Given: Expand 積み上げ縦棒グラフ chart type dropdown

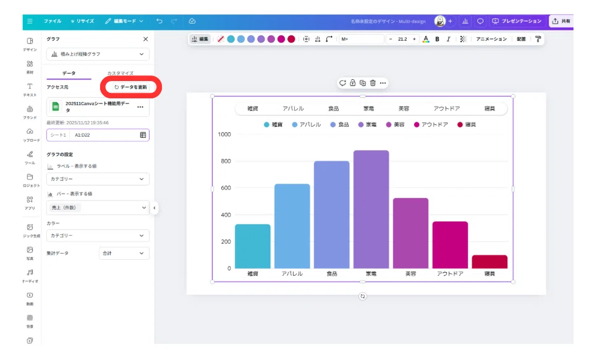Looking at the screenshot, I should (x=98, y=54).
